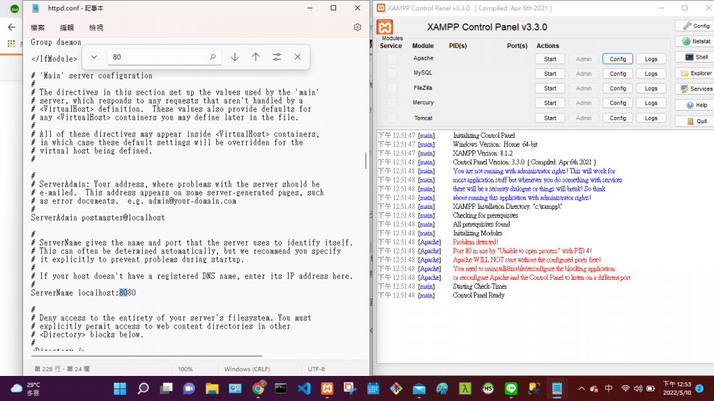Open the 檢視 menu in Notepad
The image size is (714, 401).
[x=96, y=28]
